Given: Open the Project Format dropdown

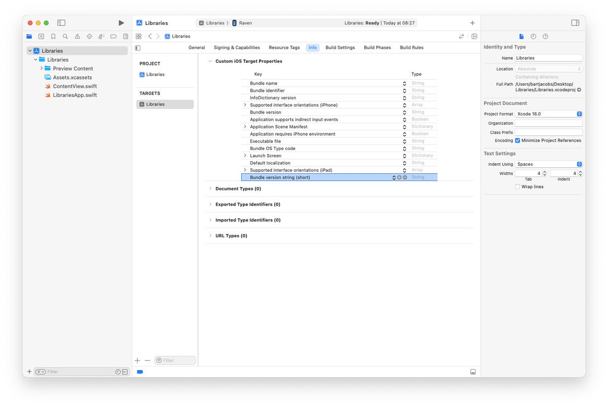Looking at the screenshot, I should point(549,114).
